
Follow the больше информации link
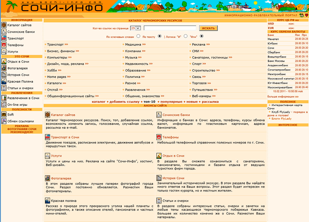tap(283, 97)
